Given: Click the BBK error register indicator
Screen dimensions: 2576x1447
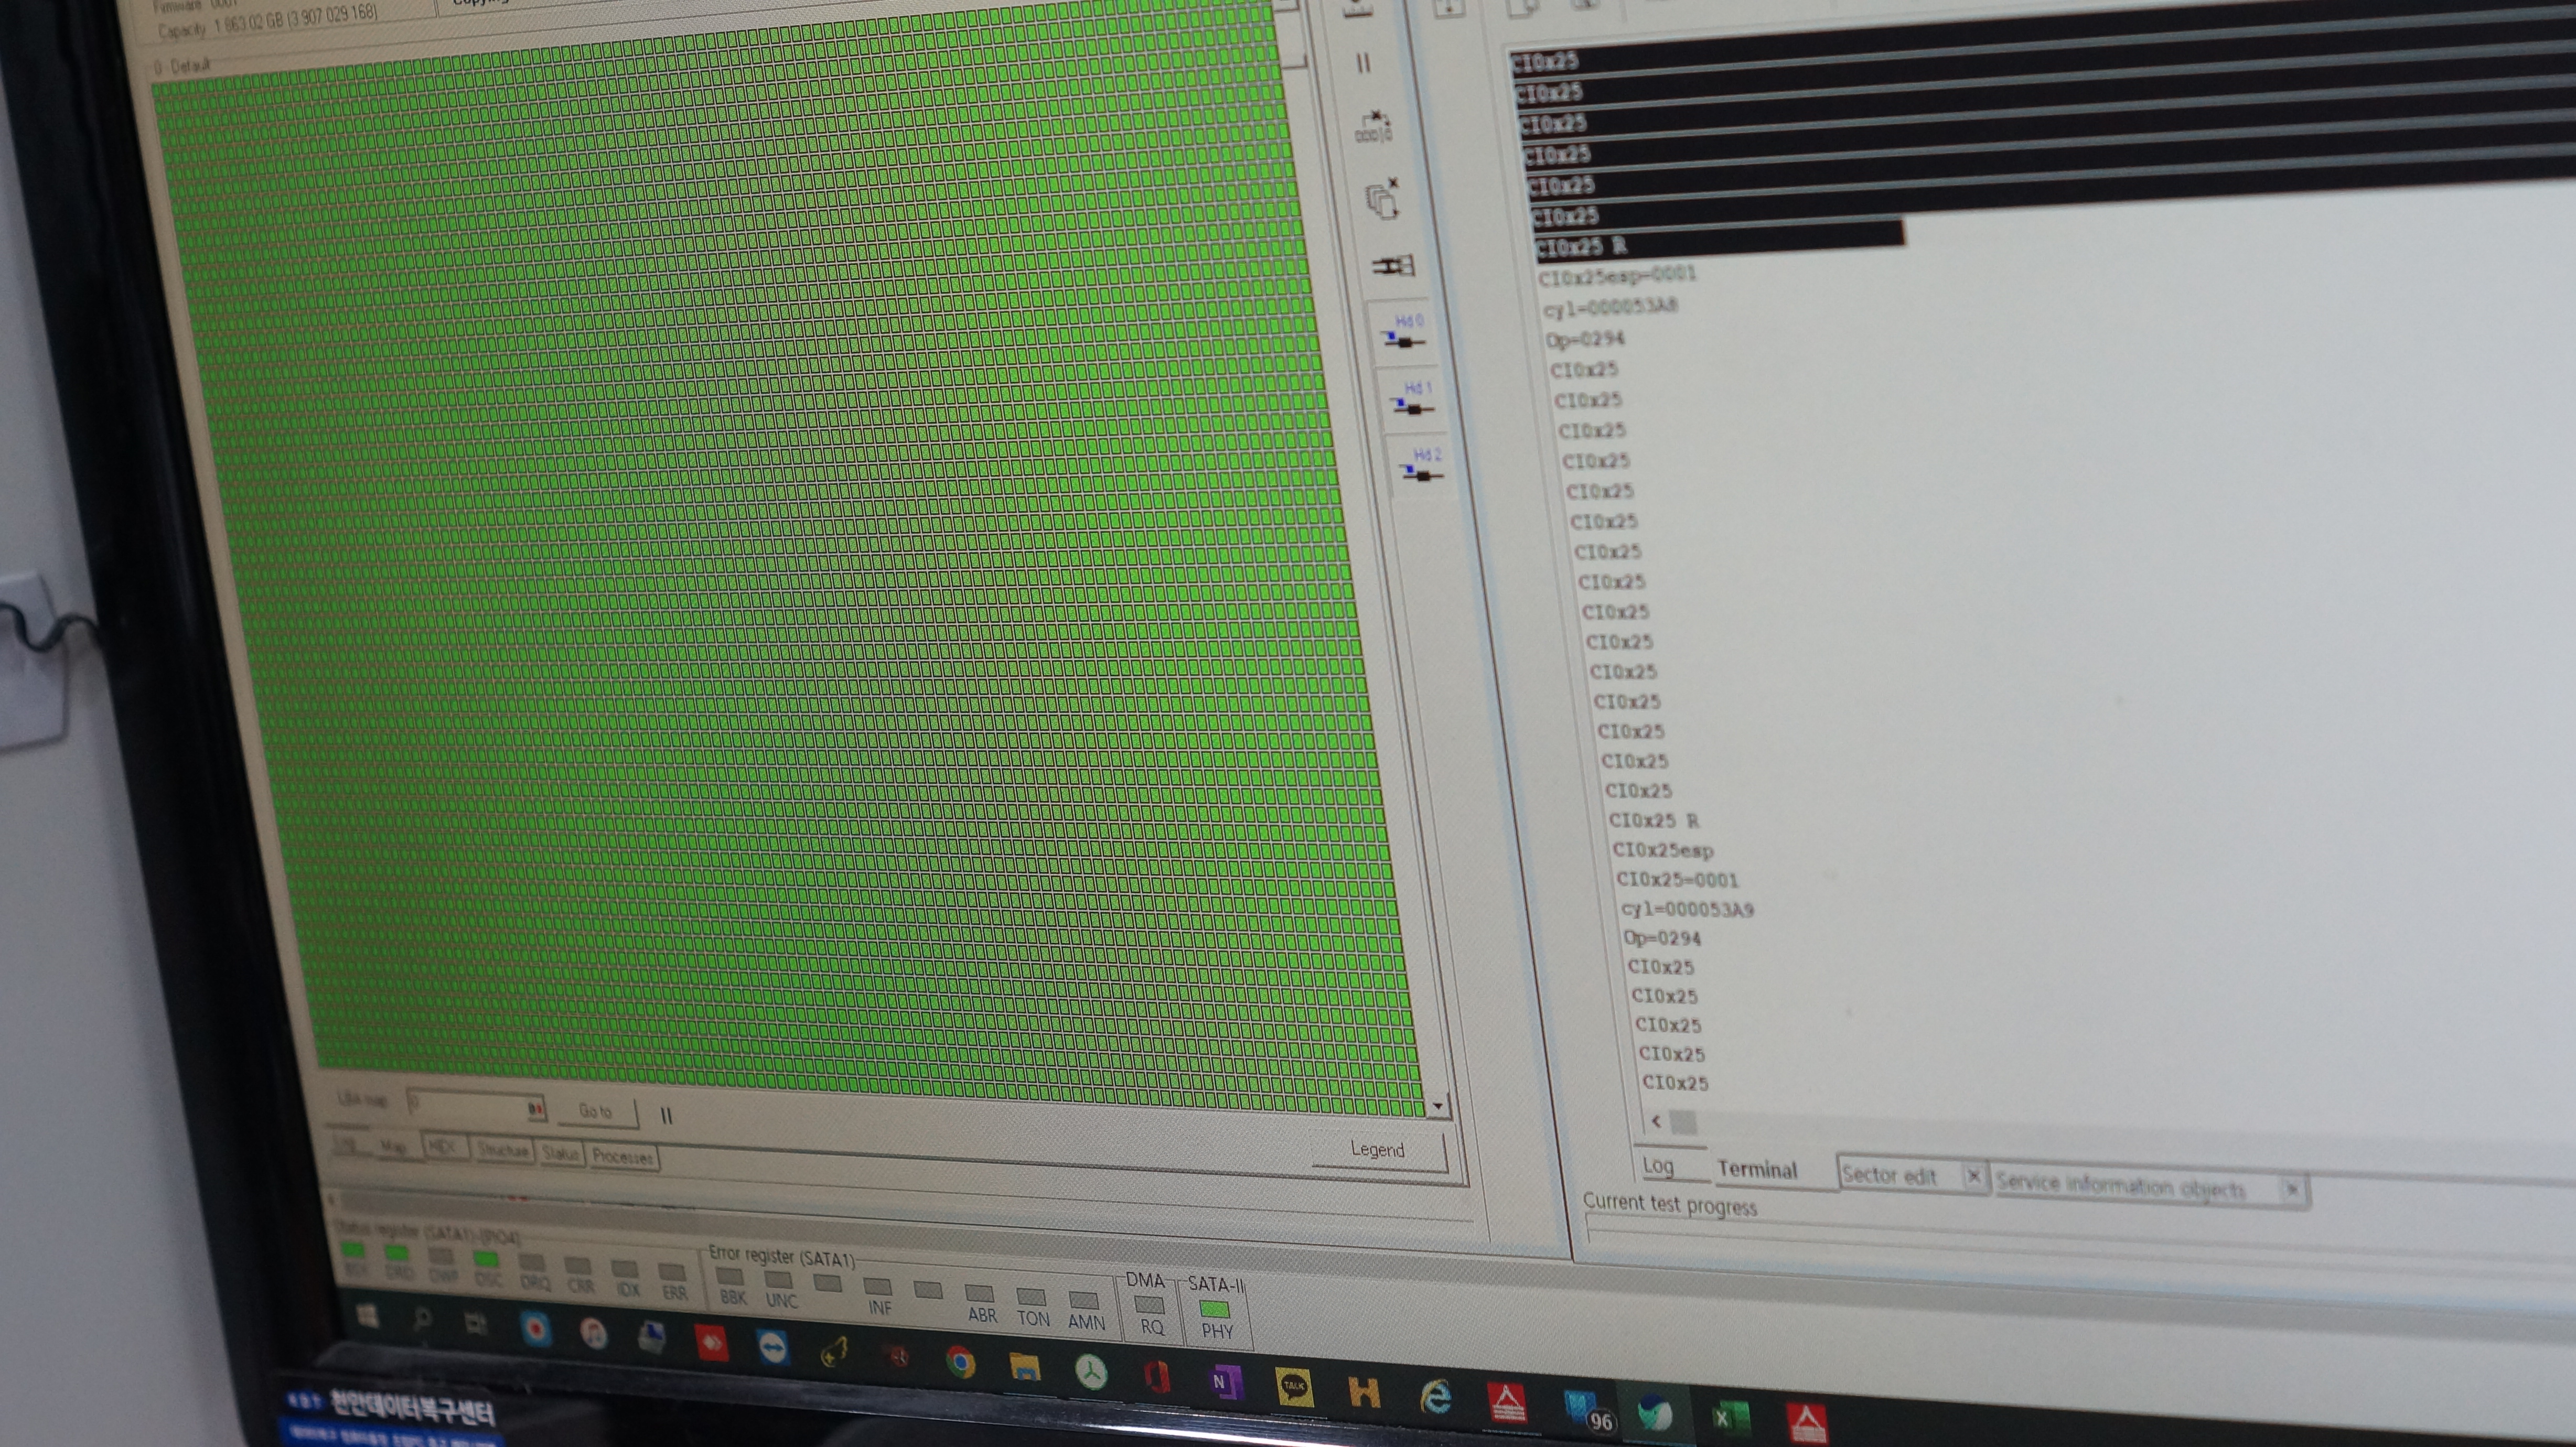Looking at the screenshot, I should (x=731, y=1277).
